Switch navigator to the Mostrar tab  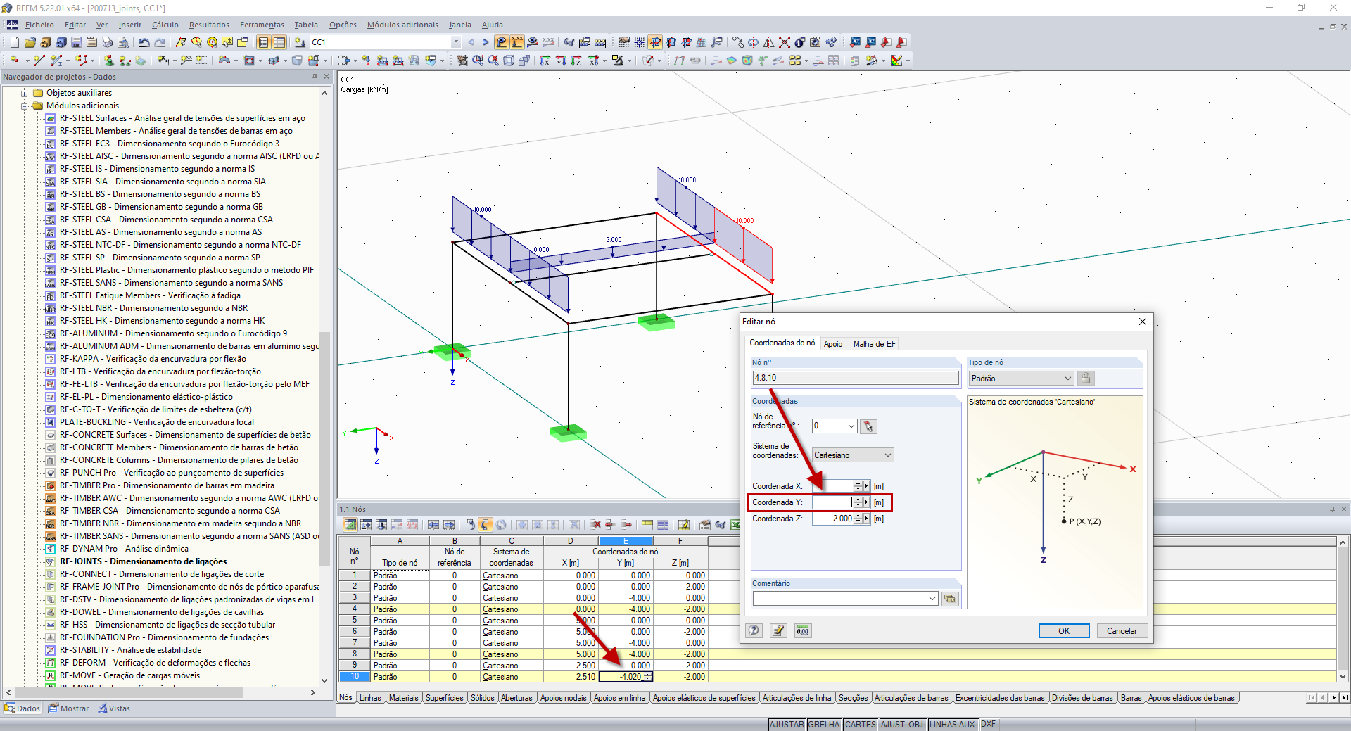pos(69,708)
